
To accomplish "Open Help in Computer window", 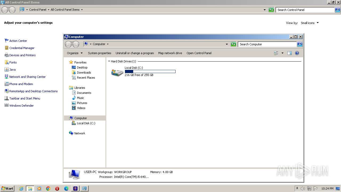I will pos(297,53).
